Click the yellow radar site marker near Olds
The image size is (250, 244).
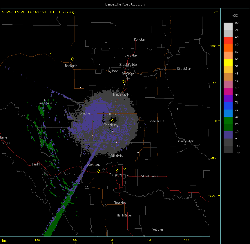[x=113, y=121]
